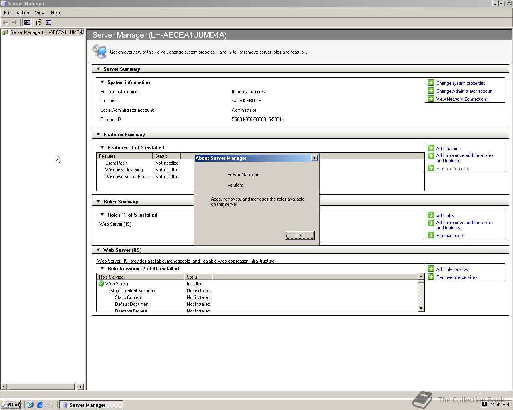513x410 pixels.
Task: Toggle the Show/Hide Action Pane toolbar icon
Action: click(x=48, y=22)
